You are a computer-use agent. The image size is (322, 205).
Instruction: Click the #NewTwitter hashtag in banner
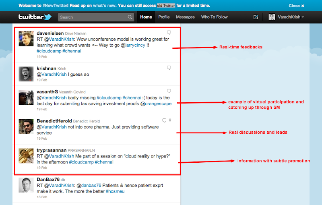click(x=56, y=6)
